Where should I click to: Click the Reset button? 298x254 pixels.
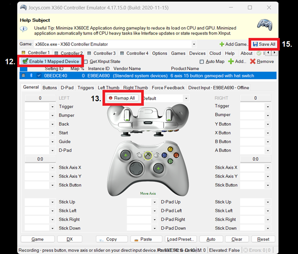coord(263,239)
